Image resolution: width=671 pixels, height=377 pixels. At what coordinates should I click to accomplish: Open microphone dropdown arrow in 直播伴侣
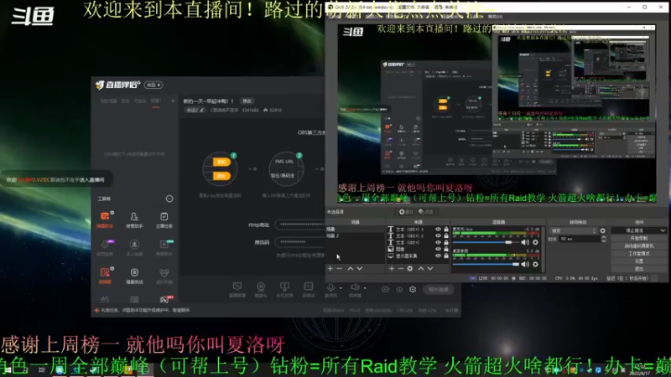341,288
